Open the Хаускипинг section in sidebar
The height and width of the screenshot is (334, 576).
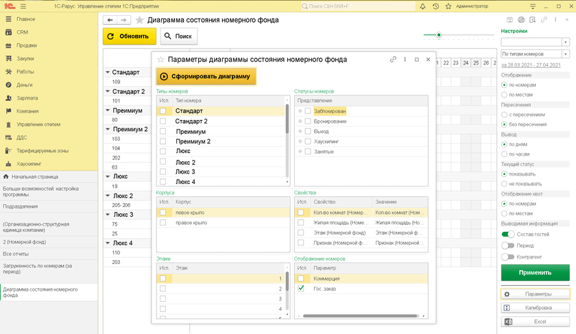[28, 164]
